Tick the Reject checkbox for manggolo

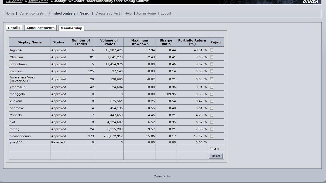pos(211,94)
